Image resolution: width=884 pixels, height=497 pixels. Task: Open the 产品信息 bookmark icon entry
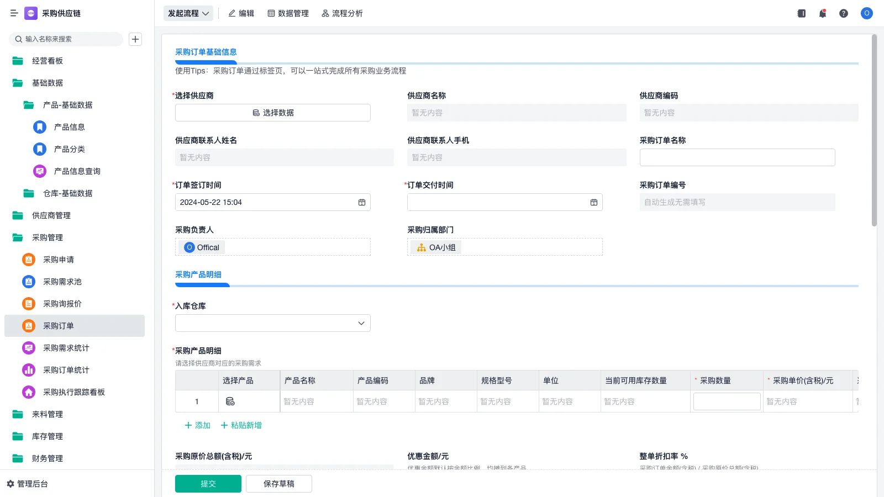[40, 127]
